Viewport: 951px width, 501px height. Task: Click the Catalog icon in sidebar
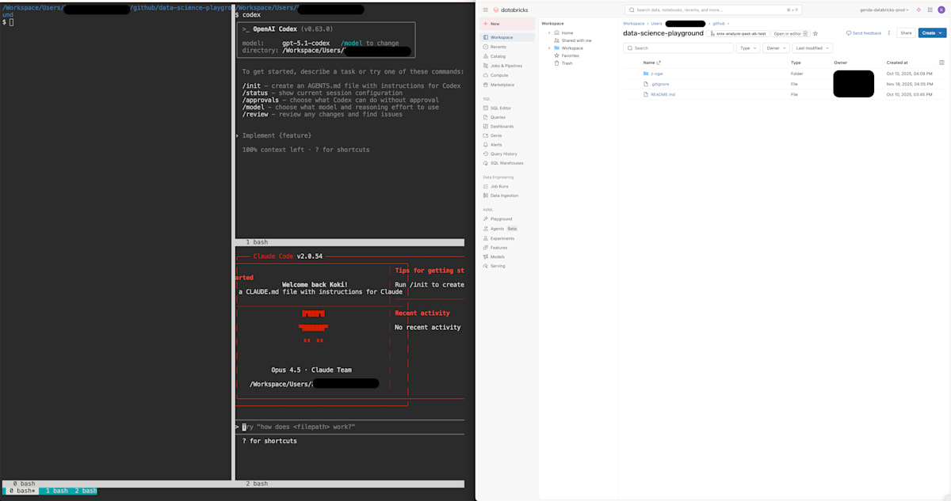coord(486,56)
